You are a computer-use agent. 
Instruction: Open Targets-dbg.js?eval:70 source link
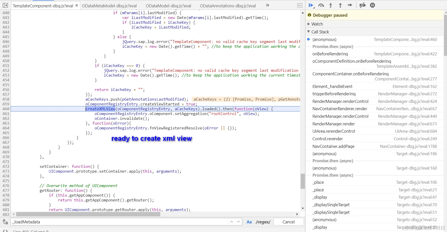[417, 205]
